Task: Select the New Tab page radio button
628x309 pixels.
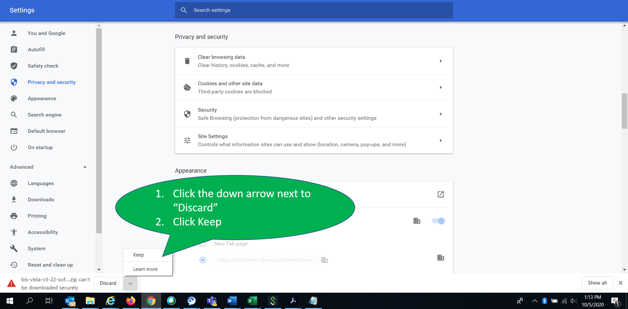Action: point(203,244)
